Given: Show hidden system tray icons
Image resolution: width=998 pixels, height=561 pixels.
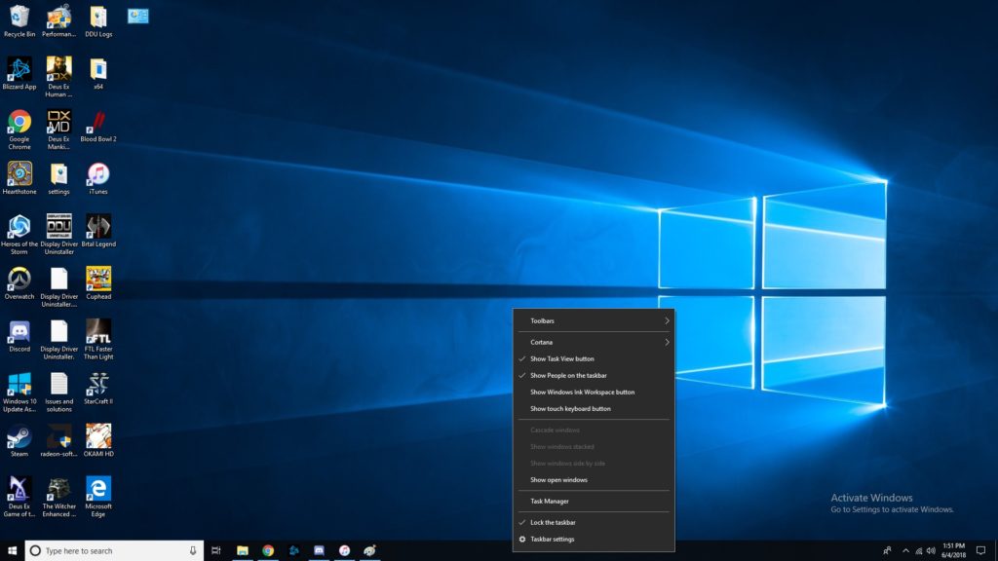Looking at the screenshot, I should [905, 550].
